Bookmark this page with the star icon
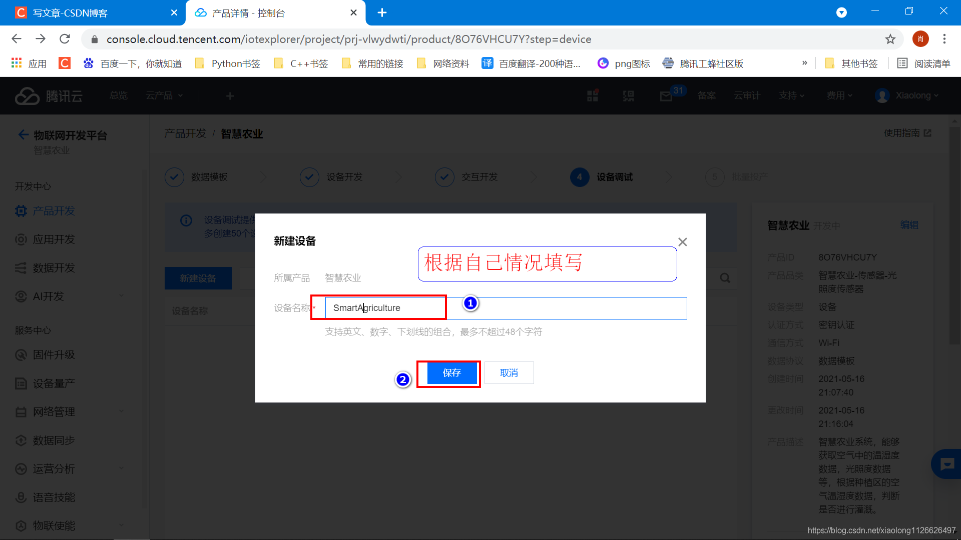961x540 pixels. [x=890, y=39]
